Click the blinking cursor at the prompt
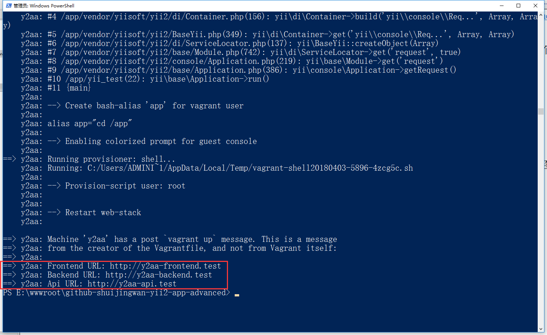Screen dimensions: 547x335 coord(237,295)
